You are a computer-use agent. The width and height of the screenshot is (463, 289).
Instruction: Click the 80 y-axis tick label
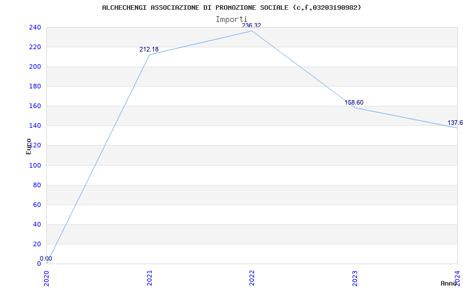click(x=36, y=185)
